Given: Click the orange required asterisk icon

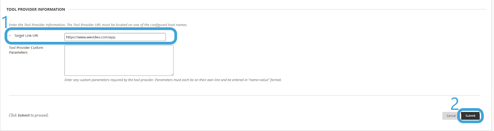Looking at the screenshot, I should (10, 36).
